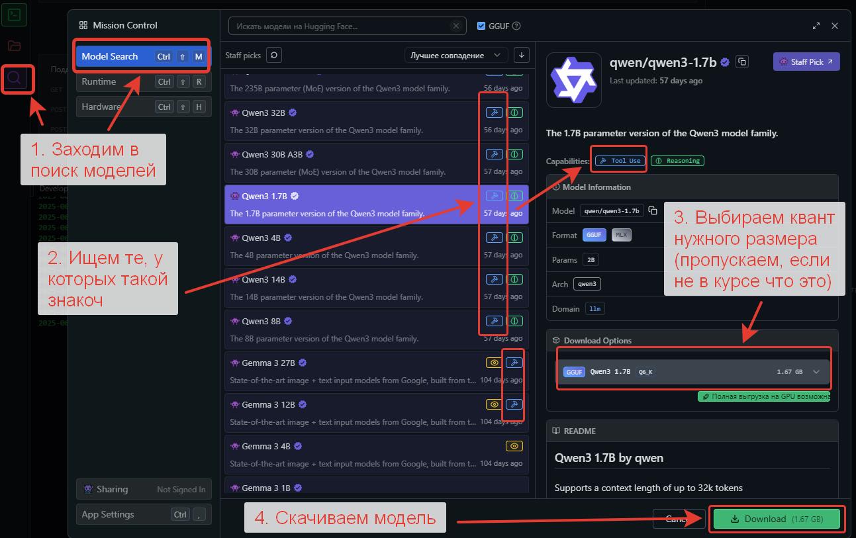Click the vision eye badge on Gemma 3 27B
Screen dimensions: 856x538
point(494,363)
